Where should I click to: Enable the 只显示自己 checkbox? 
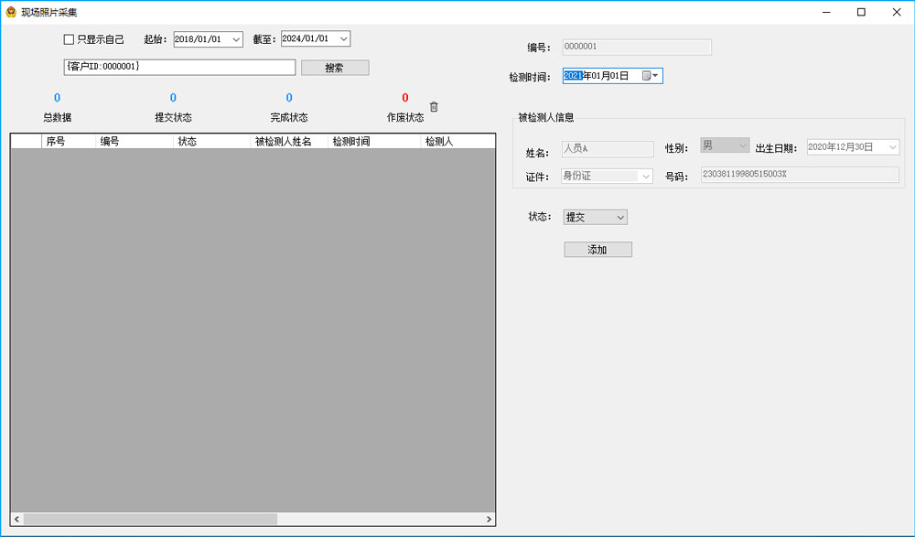pyautogui.click(x=69, y=39)
